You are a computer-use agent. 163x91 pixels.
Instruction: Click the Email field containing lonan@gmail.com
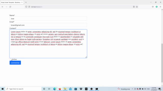click(x=48, y=25)
